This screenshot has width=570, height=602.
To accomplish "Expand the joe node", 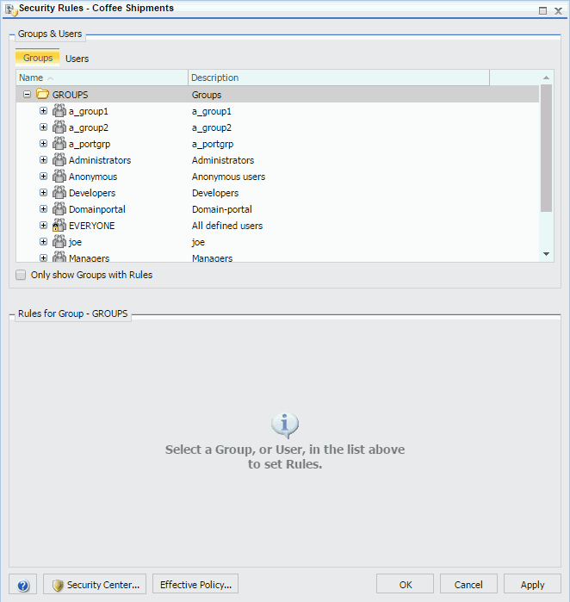I will pyautogui.click(x=43, y=241).
